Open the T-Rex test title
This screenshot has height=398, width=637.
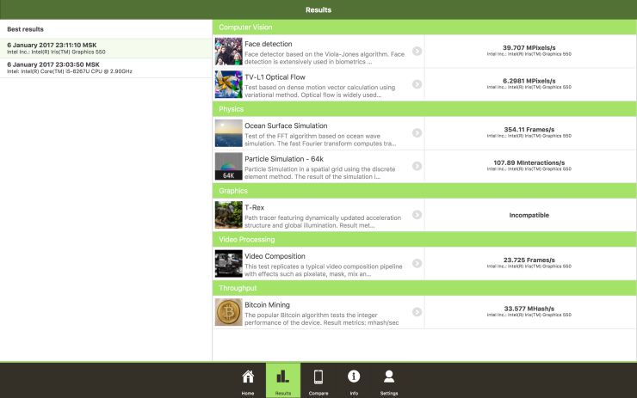click(x=254, y=207)
